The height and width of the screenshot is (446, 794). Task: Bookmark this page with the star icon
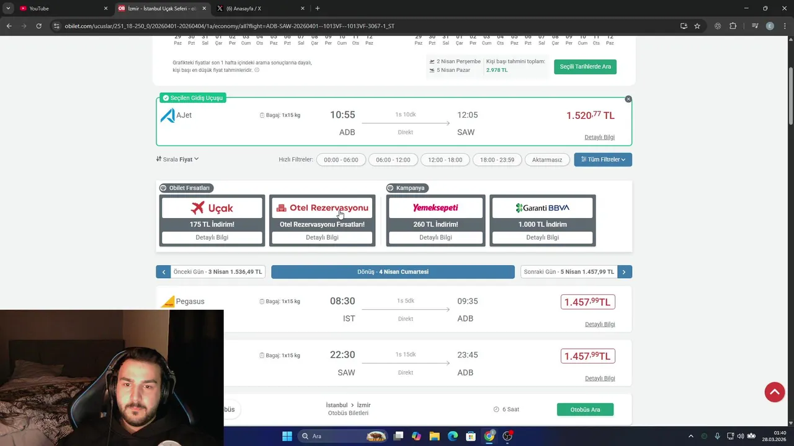[x=697, y=26]
